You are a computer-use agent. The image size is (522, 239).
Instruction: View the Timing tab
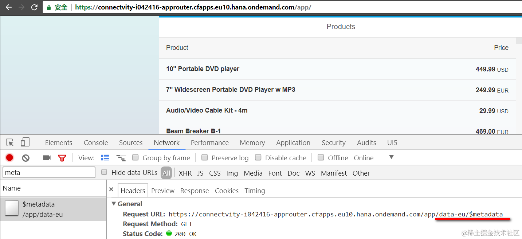255,191
